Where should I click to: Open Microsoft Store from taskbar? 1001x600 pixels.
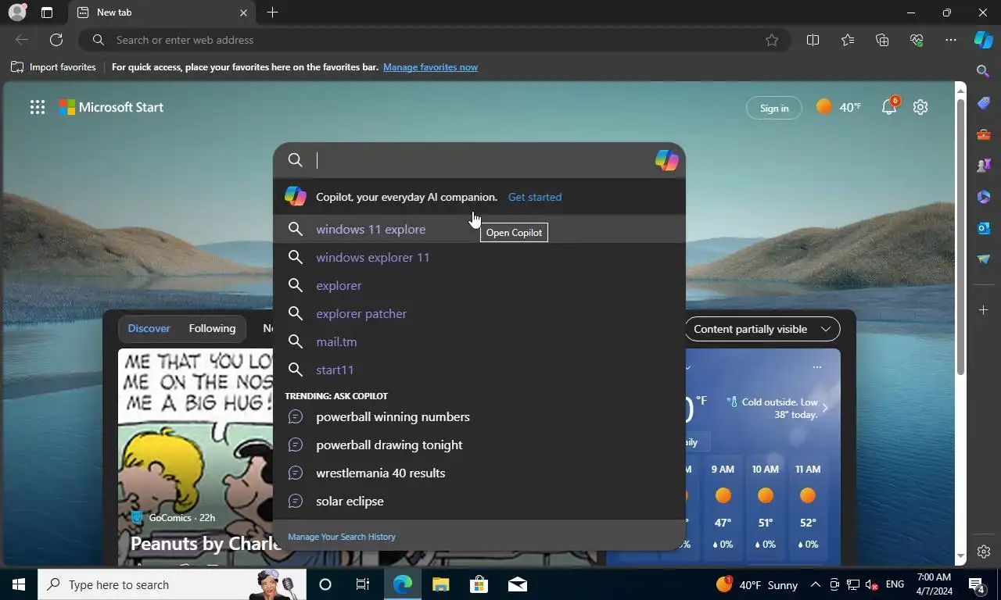click(479, 584)
